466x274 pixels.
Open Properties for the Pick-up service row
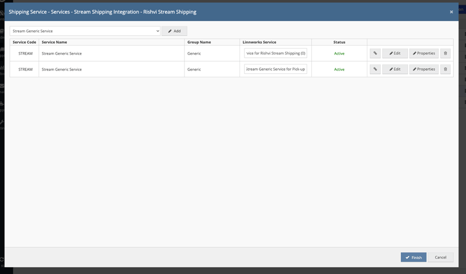pyautogui.click(x=423, y=69)
